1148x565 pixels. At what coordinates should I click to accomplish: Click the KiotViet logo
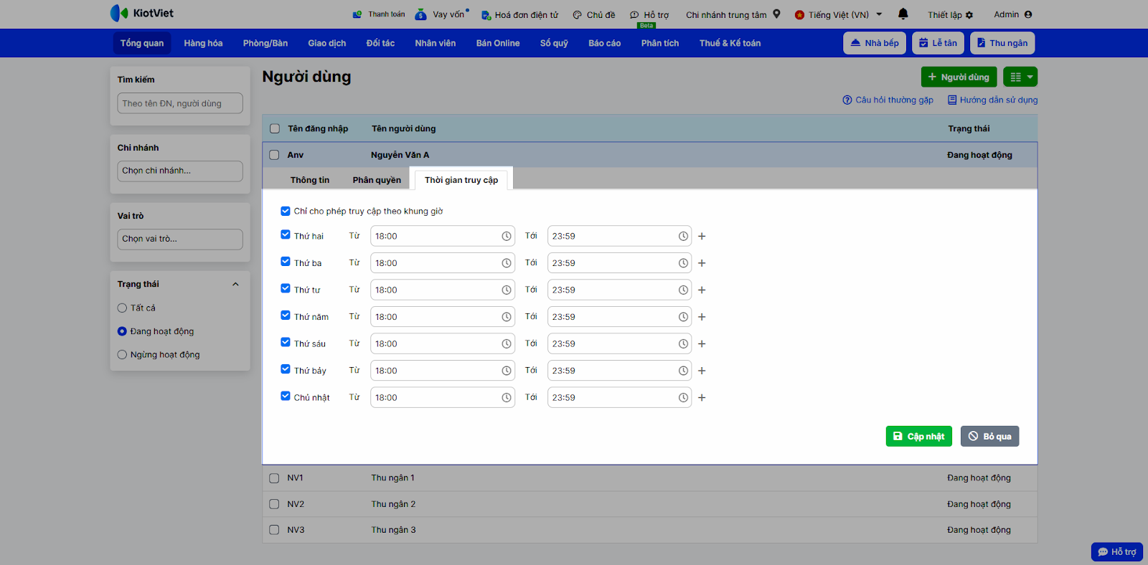pyautogui.click(x=142, y=13)
